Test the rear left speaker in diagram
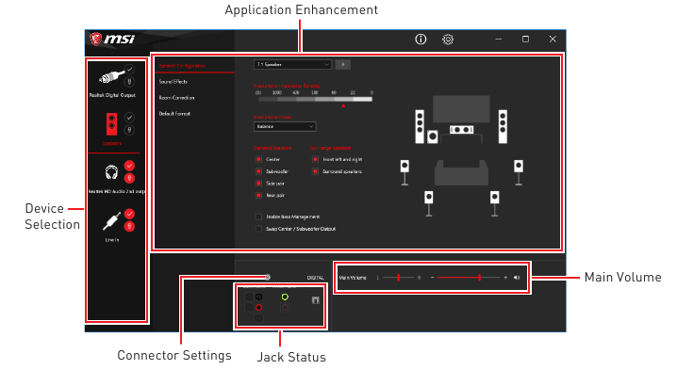This screenshot has width=677, height=370. click(429, 203)
